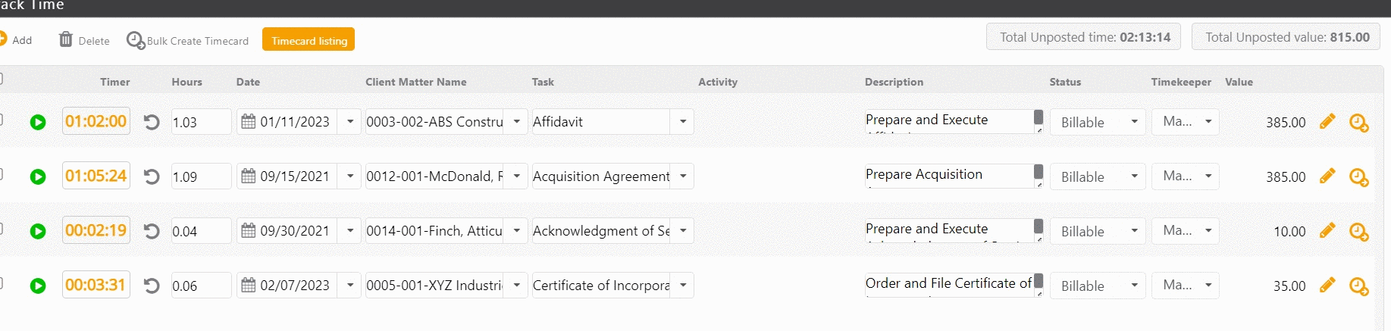Image resolution: width=1391 pixels, height=331 pixels.
Task: Click pencil icon for Certificate of Incorporation row
Action: pyautogui.click(x=1327, y=285)
